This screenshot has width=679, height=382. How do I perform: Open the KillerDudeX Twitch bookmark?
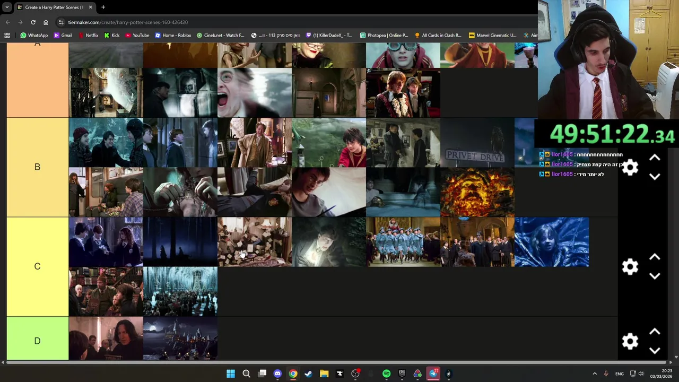(x=329, y=36)
